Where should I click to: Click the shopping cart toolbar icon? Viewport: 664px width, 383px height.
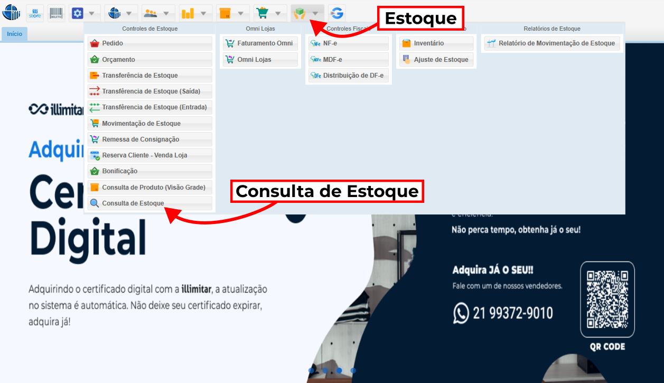coord(261,13)
